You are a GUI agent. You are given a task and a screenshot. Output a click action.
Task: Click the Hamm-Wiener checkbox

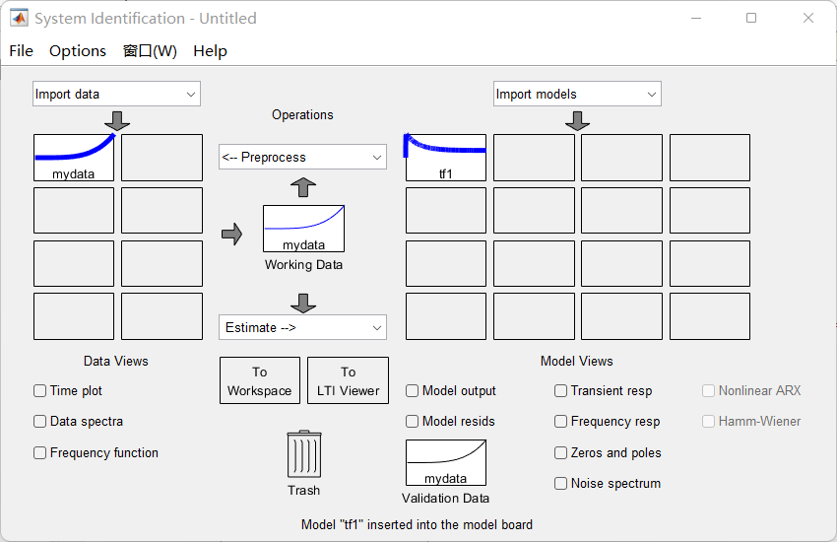click(708, 422)
